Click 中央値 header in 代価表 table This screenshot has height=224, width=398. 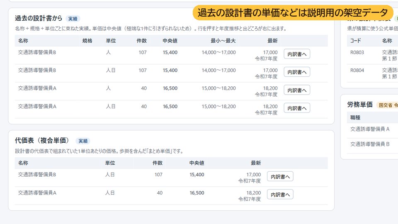tap(197, 163)
